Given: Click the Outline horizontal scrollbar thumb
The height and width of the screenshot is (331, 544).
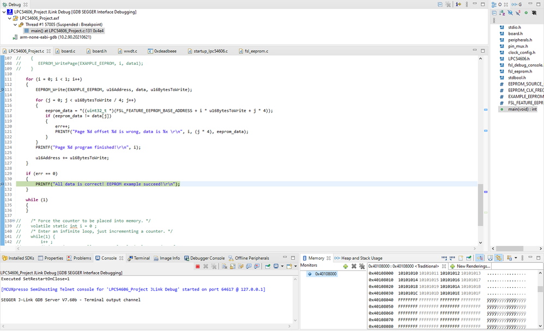Looking at the screenshot, I should [x=509, y=249].
